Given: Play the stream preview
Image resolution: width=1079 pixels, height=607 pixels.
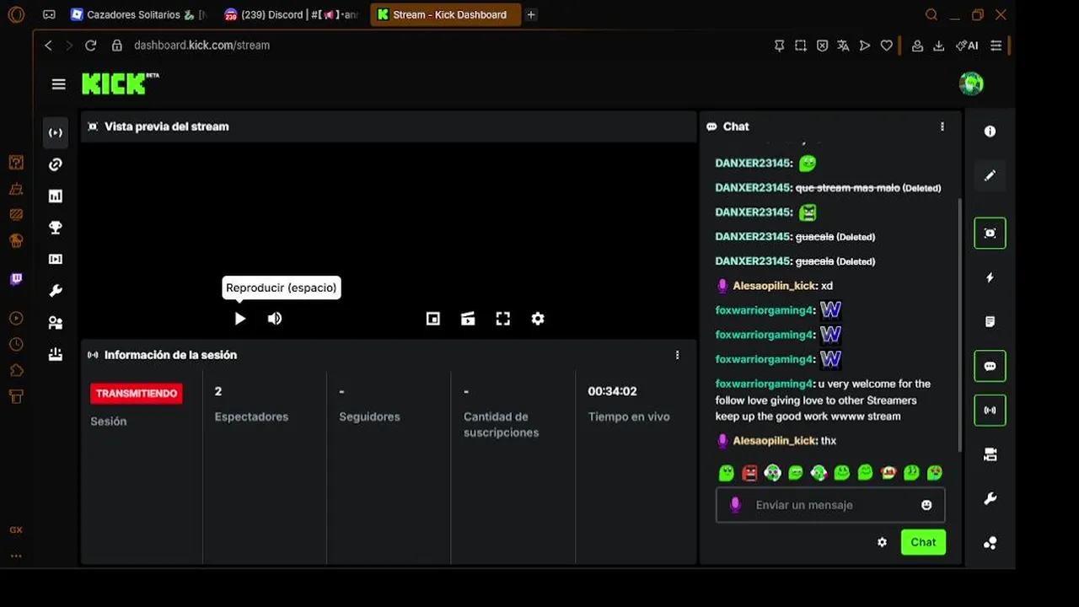Looking at the screenshot, I should (x=240, y=319).
